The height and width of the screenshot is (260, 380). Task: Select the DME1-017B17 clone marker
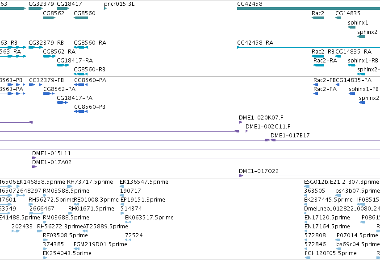(273, 140)
